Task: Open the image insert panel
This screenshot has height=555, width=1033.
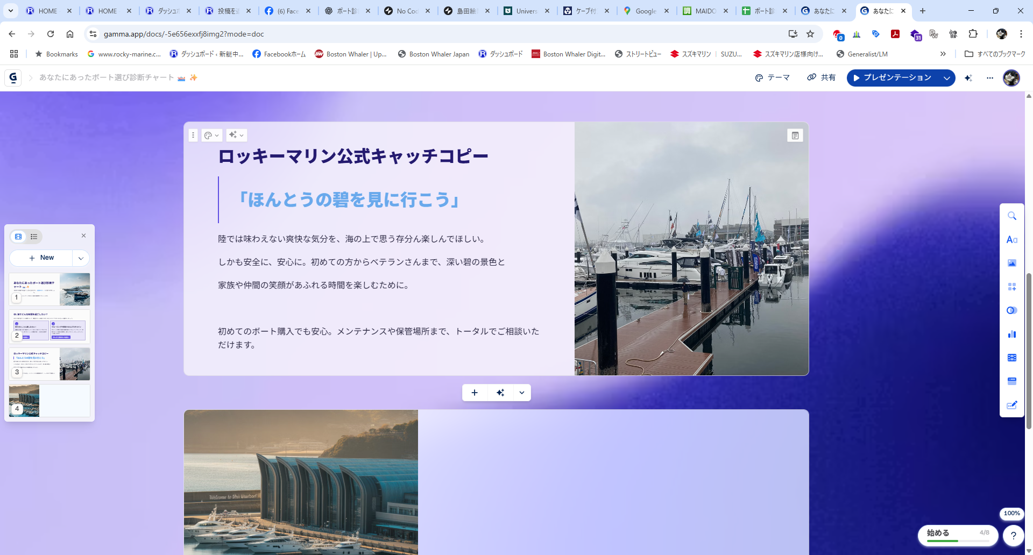Action: pos(1011,263)
